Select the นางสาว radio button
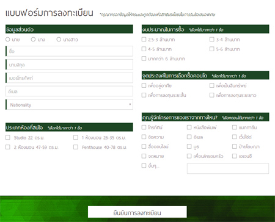The image size is (275, 222). point(59,39)
